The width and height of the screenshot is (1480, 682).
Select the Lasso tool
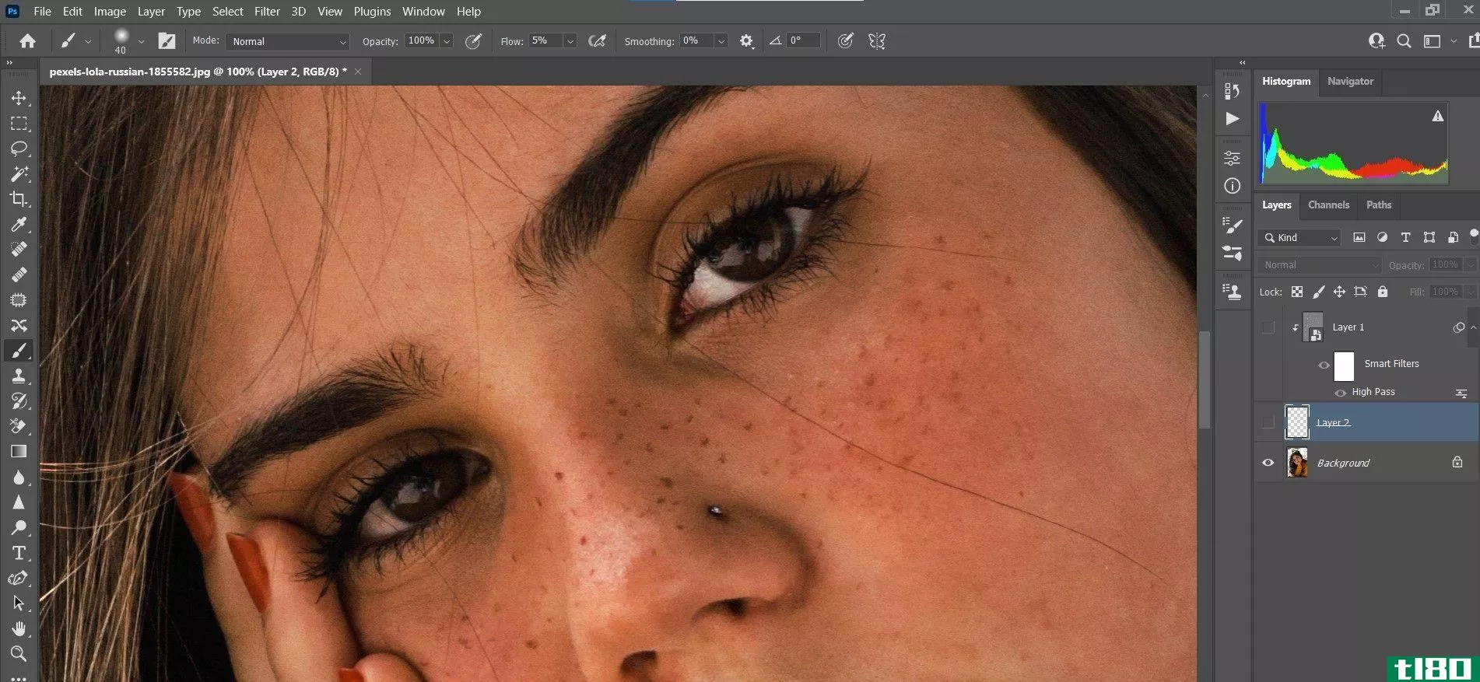pos(19,149)
